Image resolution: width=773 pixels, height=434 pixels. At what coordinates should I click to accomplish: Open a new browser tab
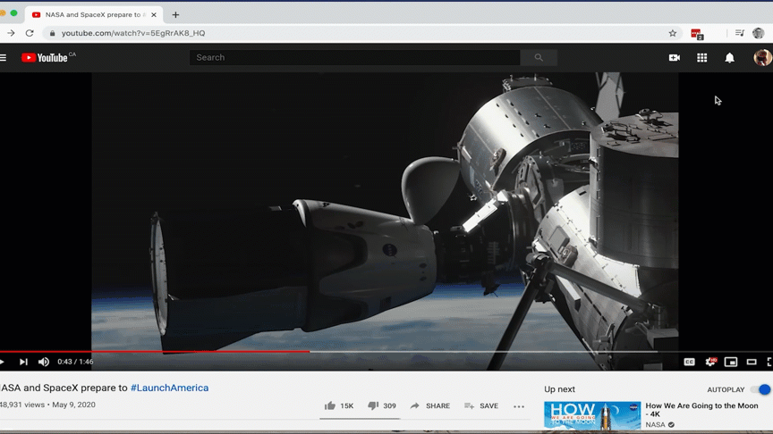175,14
